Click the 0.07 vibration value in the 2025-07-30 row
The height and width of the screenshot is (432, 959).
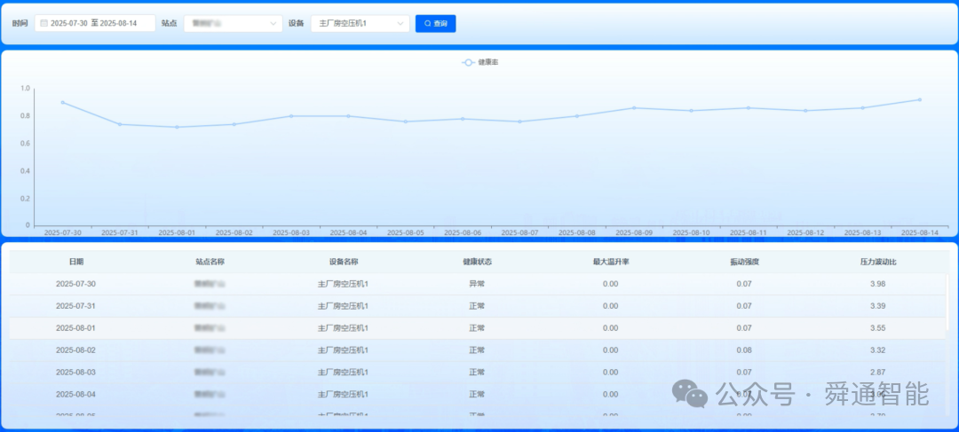pos(744,284)
